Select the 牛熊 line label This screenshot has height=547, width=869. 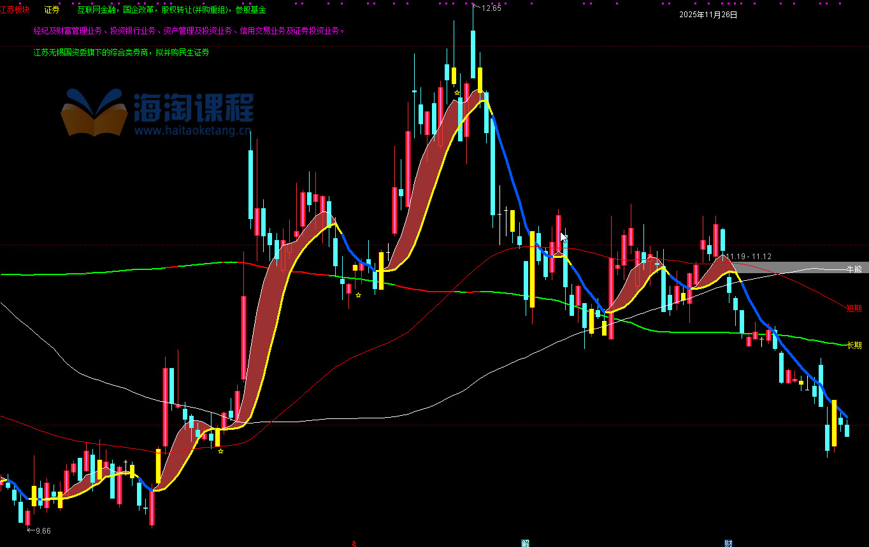click(x=854, y=269)
